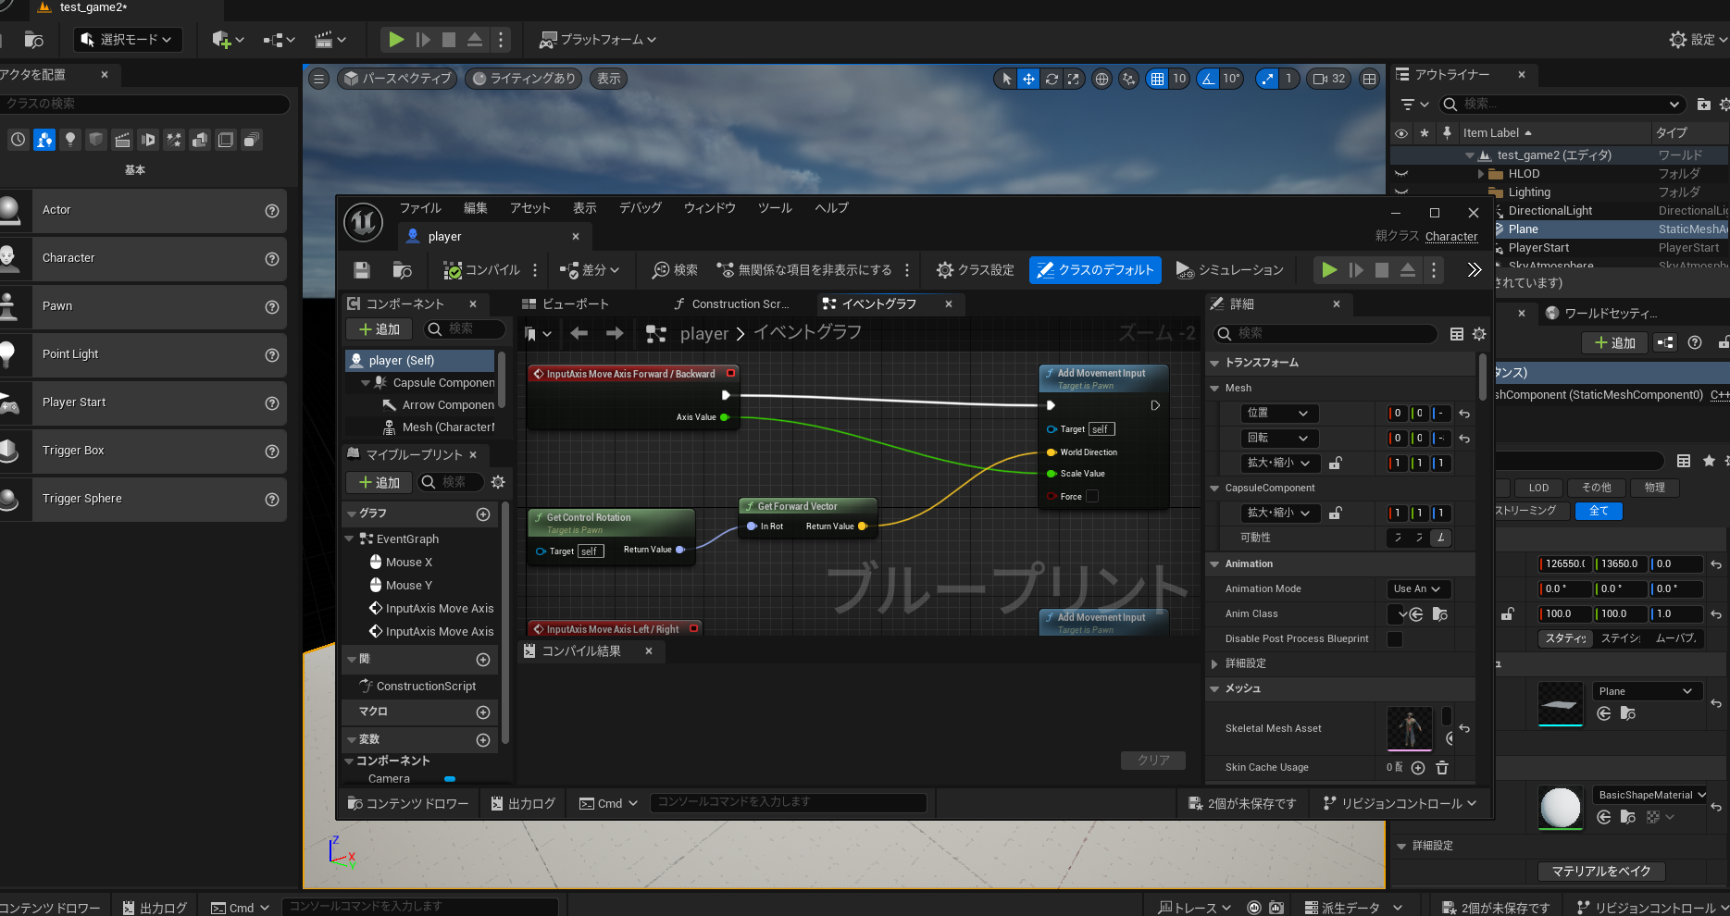Click the blueprint Compile button
The image size is (1730, 916).
tap(481, 270)
